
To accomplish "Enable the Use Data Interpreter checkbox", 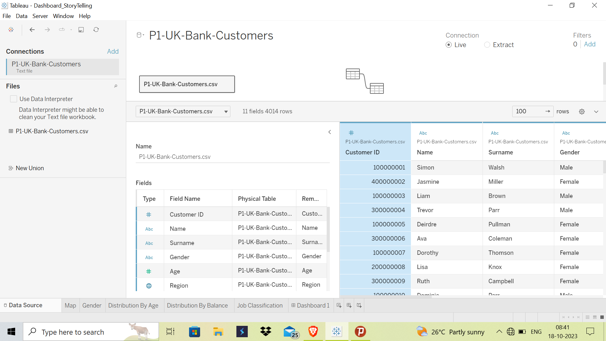I will tap(14, 99).
